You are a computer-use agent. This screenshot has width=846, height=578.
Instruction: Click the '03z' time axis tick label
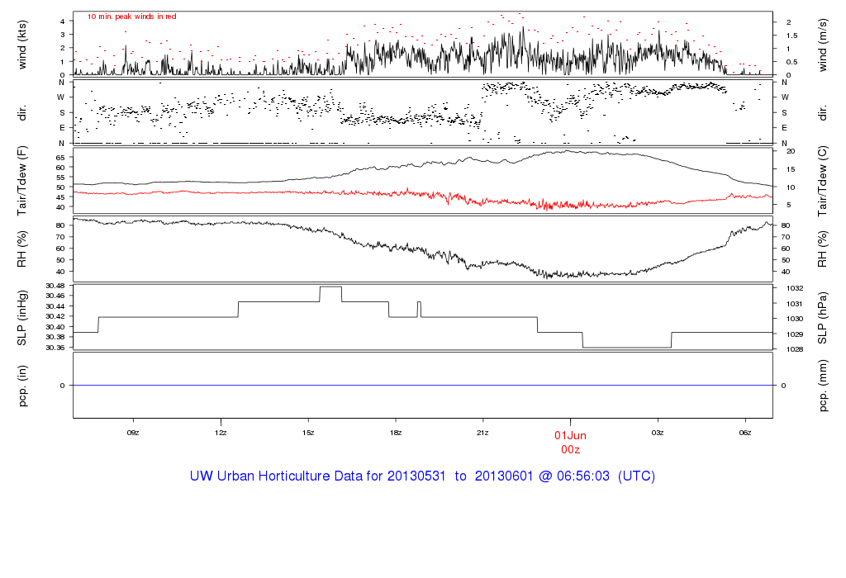coord(658,433)
